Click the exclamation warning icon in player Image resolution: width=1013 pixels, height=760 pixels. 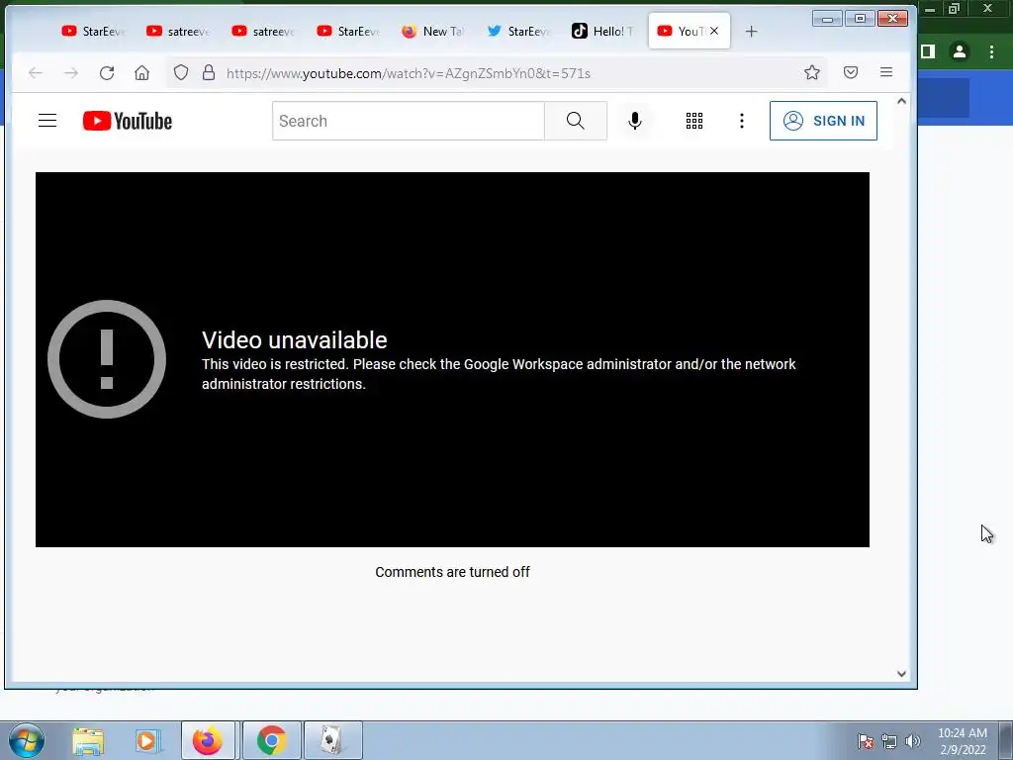pos(107,359)
